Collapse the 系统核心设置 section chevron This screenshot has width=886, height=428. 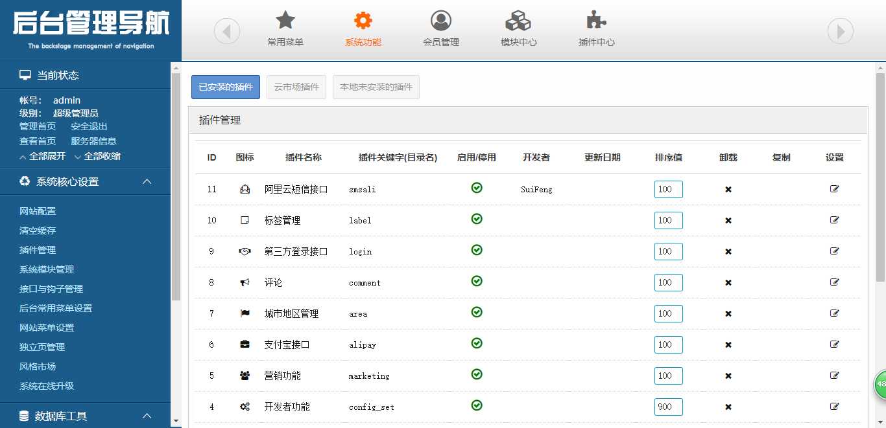coord(147,182)
